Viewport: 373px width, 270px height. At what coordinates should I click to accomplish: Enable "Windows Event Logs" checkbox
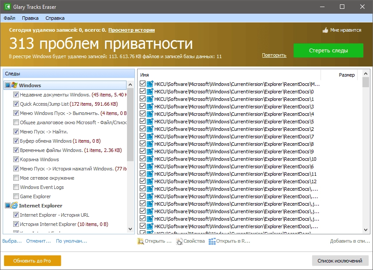16,187
